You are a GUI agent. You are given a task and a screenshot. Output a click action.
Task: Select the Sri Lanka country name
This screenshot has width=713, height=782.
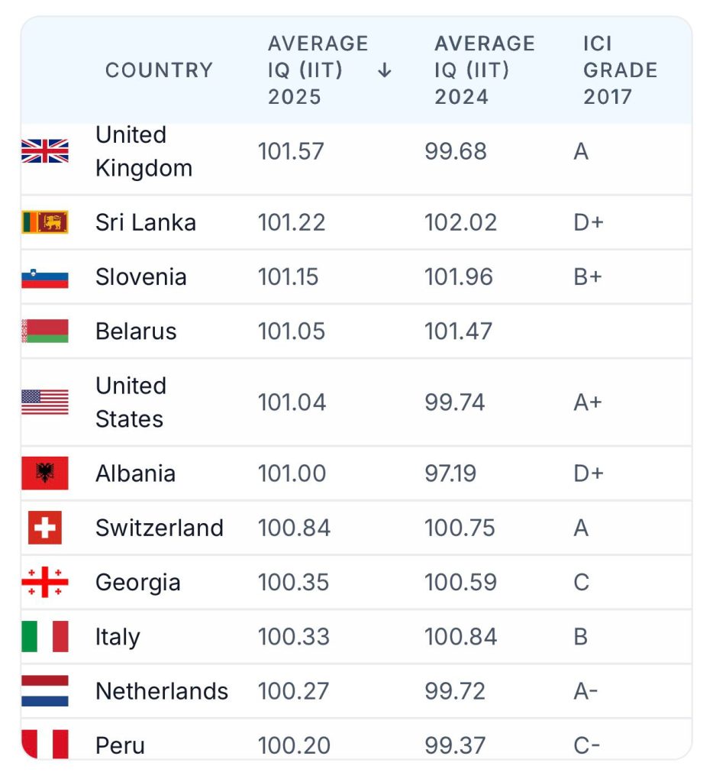[146, 222]
